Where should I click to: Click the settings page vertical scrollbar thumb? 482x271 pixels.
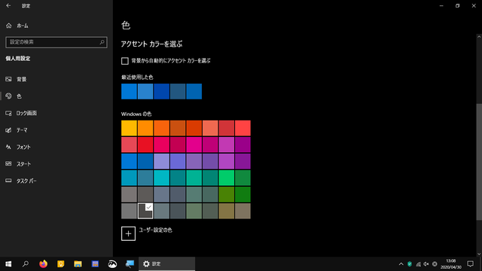[479, 162]
